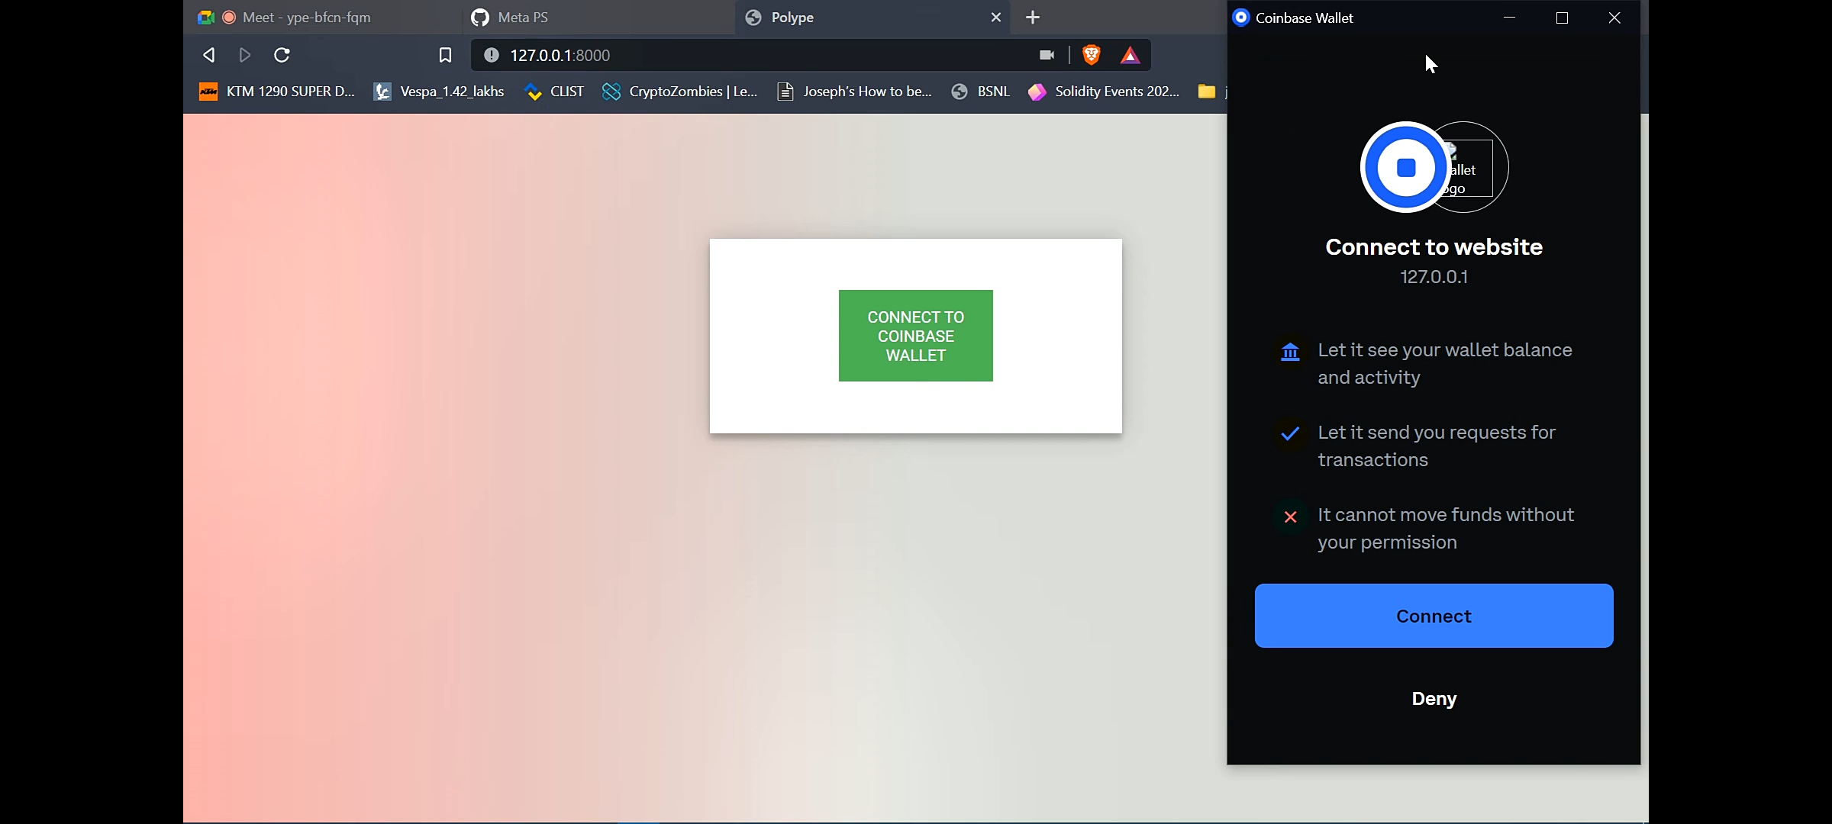The image size is (1832, 824).
Task: Open the KTM 1290 SUPER D... bookmark
Action: coord(277,92)
